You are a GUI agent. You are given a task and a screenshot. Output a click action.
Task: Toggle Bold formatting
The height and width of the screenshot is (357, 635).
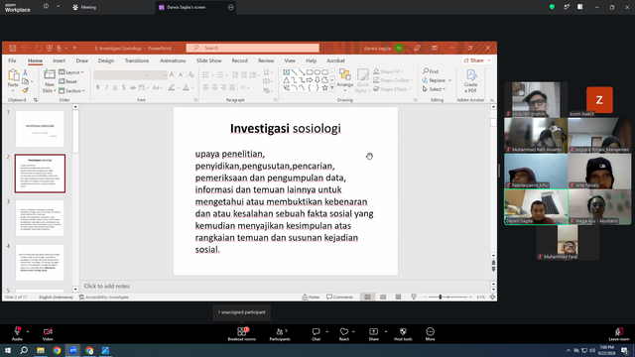click(97, 87)
